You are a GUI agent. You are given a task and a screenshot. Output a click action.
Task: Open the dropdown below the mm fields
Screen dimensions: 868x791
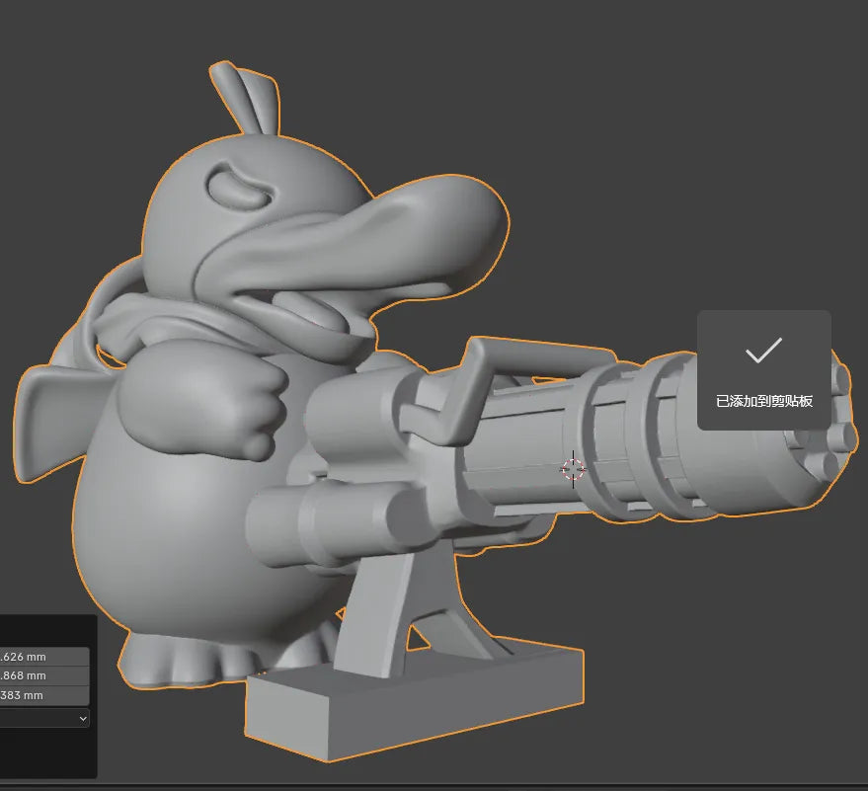pos(44,719)
